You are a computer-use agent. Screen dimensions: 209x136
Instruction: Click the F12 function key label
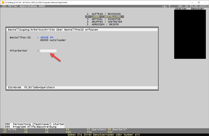pyautogui.click(x=110, y=132)
